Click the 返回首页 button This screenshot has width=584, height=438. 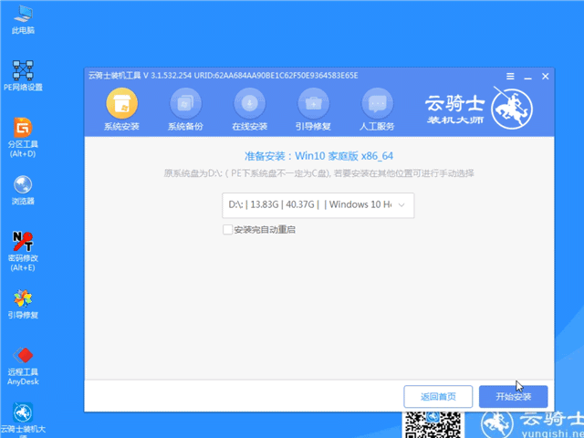pos(438,397)
